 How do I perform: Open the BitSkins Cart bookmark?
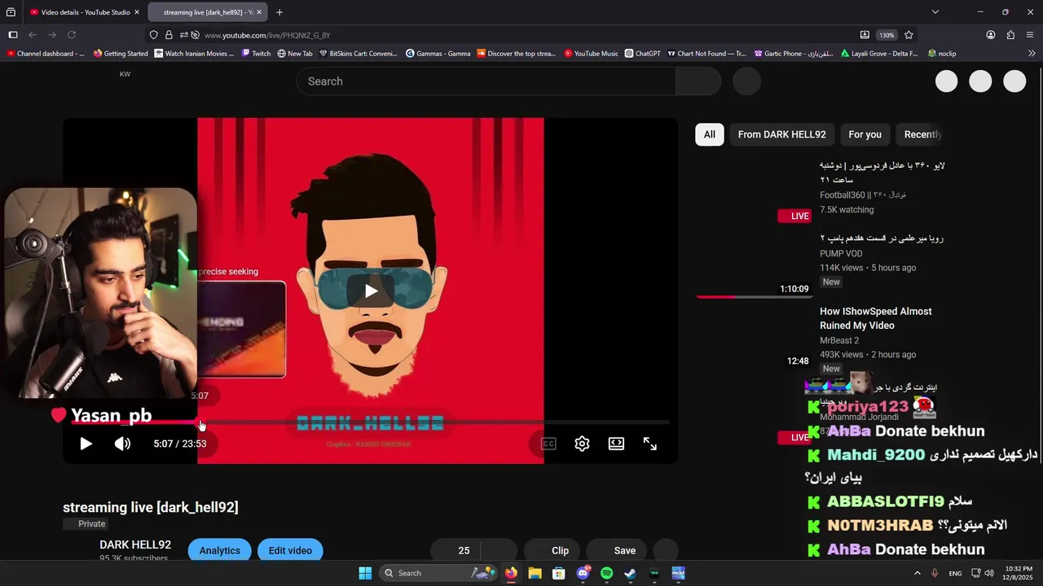[358, 54]
